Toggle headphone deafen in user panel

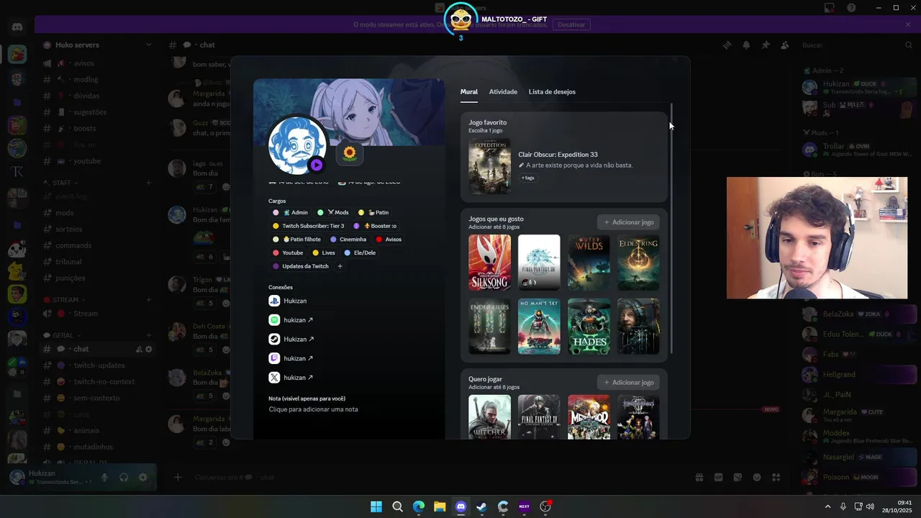pos(124,477)
